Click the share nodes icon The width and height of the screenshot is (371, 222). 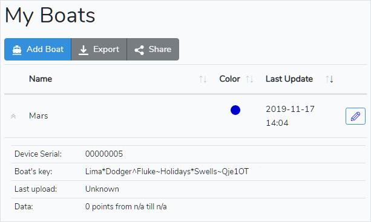pos(139,50)
